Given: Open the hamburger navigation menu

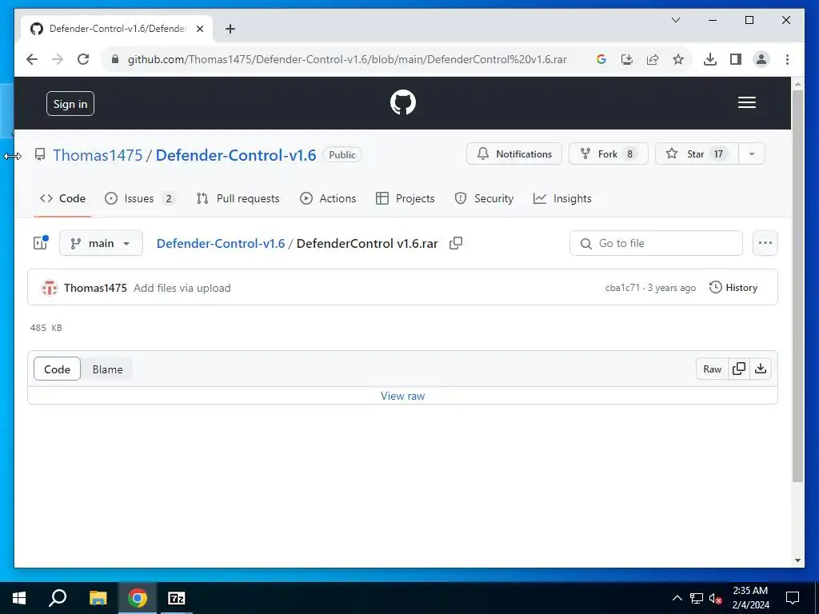Looking at the screenshot, I should [746, 102].
